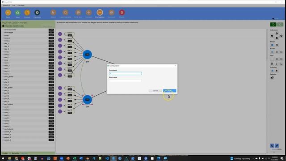The image size is (286, 161).
Task: Select the switch_1 indicator in the list
Action: click(28, 131)
